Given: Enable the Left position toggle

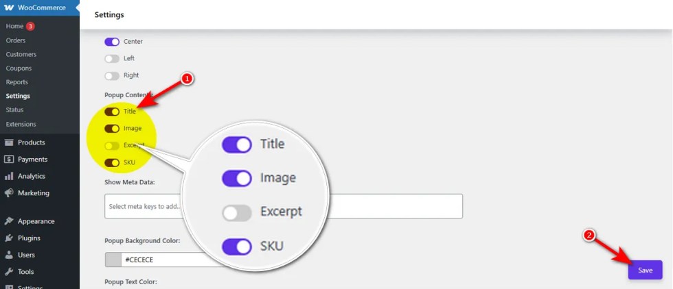Looking at the screenshot, I should tap(112, 59).
